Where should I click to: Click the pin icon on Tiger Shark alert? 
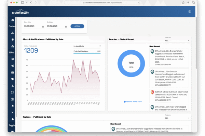(x=152, y=107)
